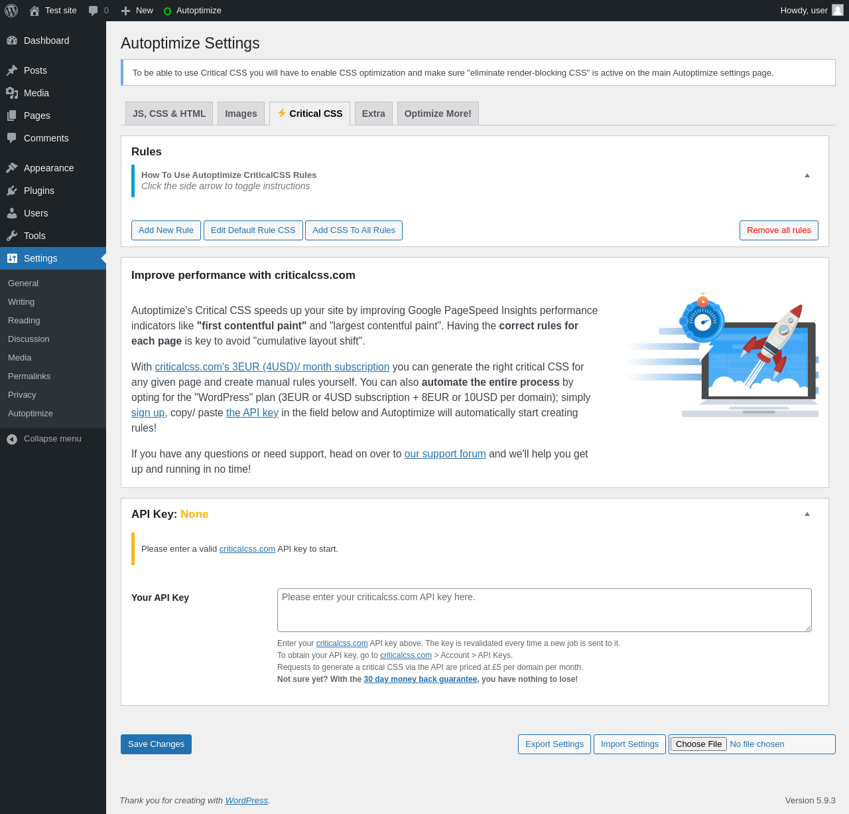Open General settings submenu item

(53, 283)
